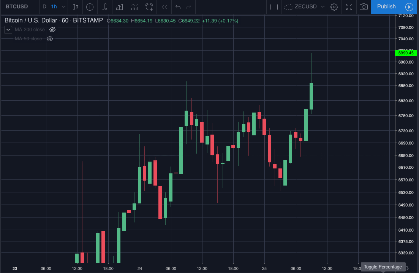
Task: Enter fullscreen mode
Action: pos(349,7)
